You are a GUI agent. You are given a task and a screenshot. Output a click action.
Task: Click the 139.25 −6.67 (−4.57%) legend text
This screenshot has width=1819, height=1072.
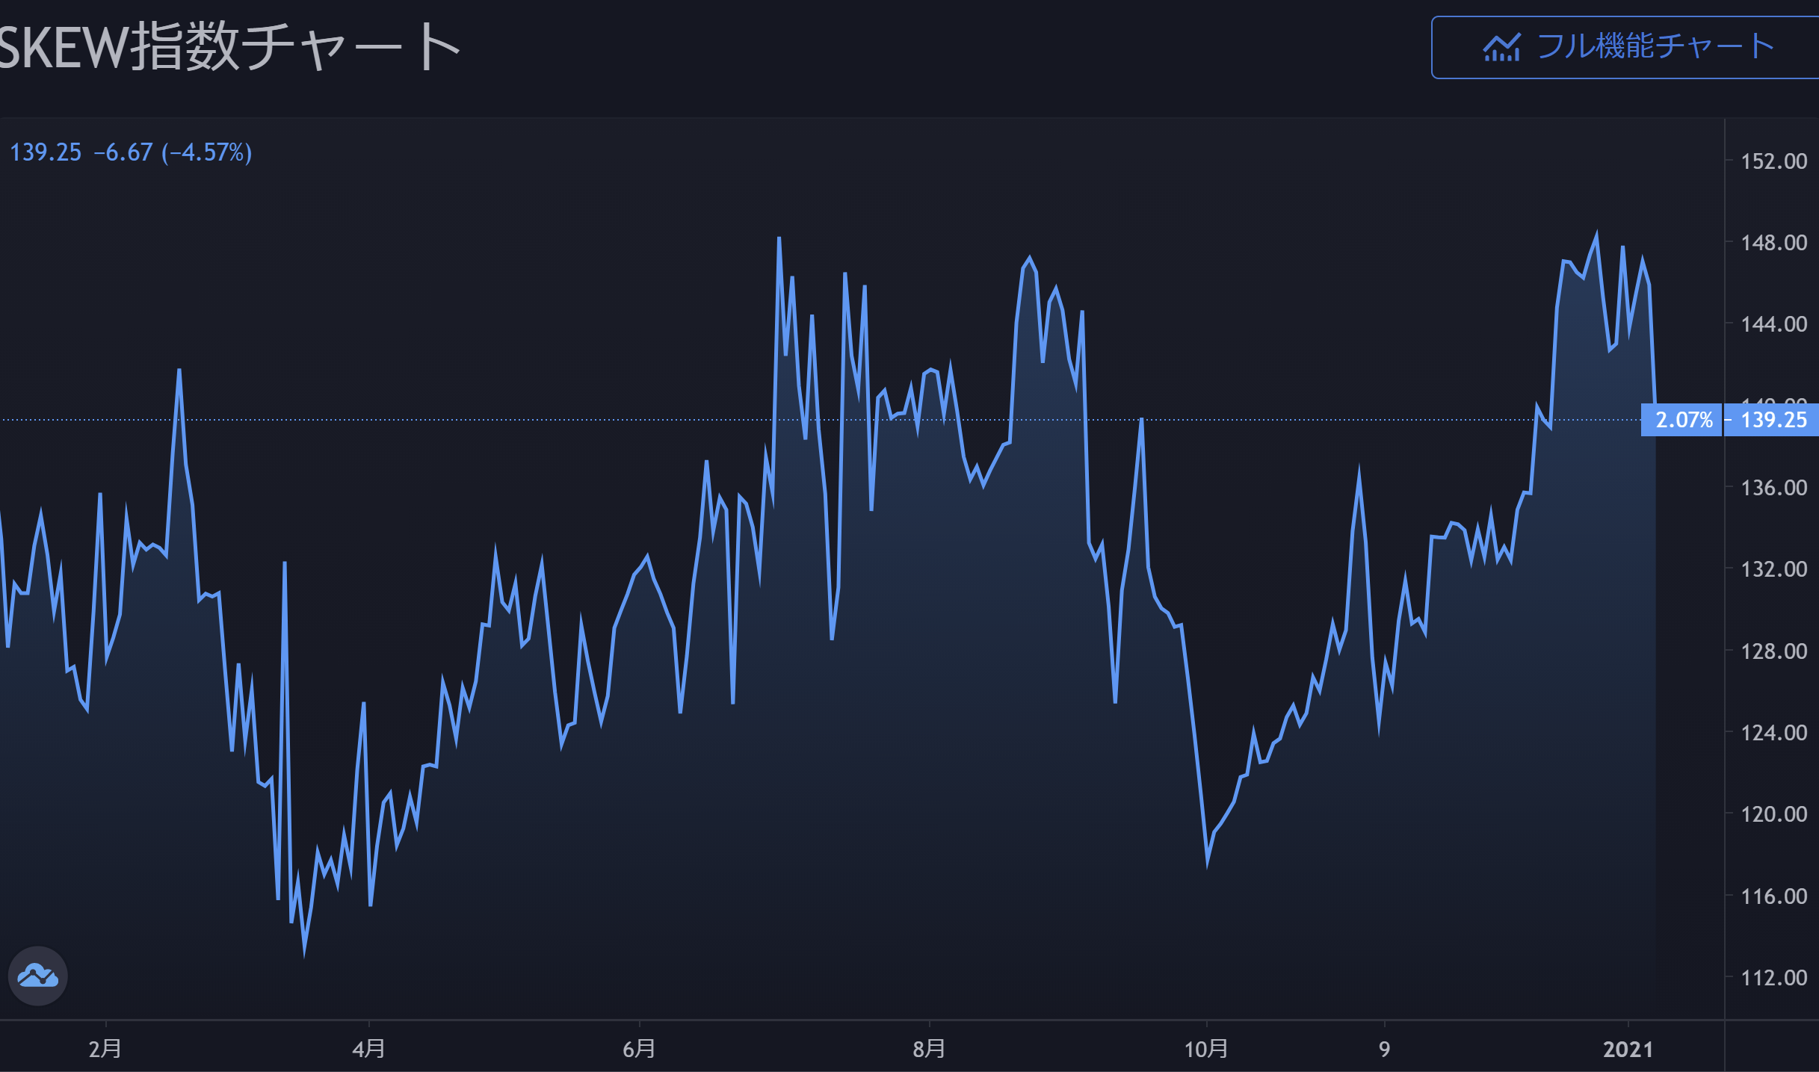131,152
